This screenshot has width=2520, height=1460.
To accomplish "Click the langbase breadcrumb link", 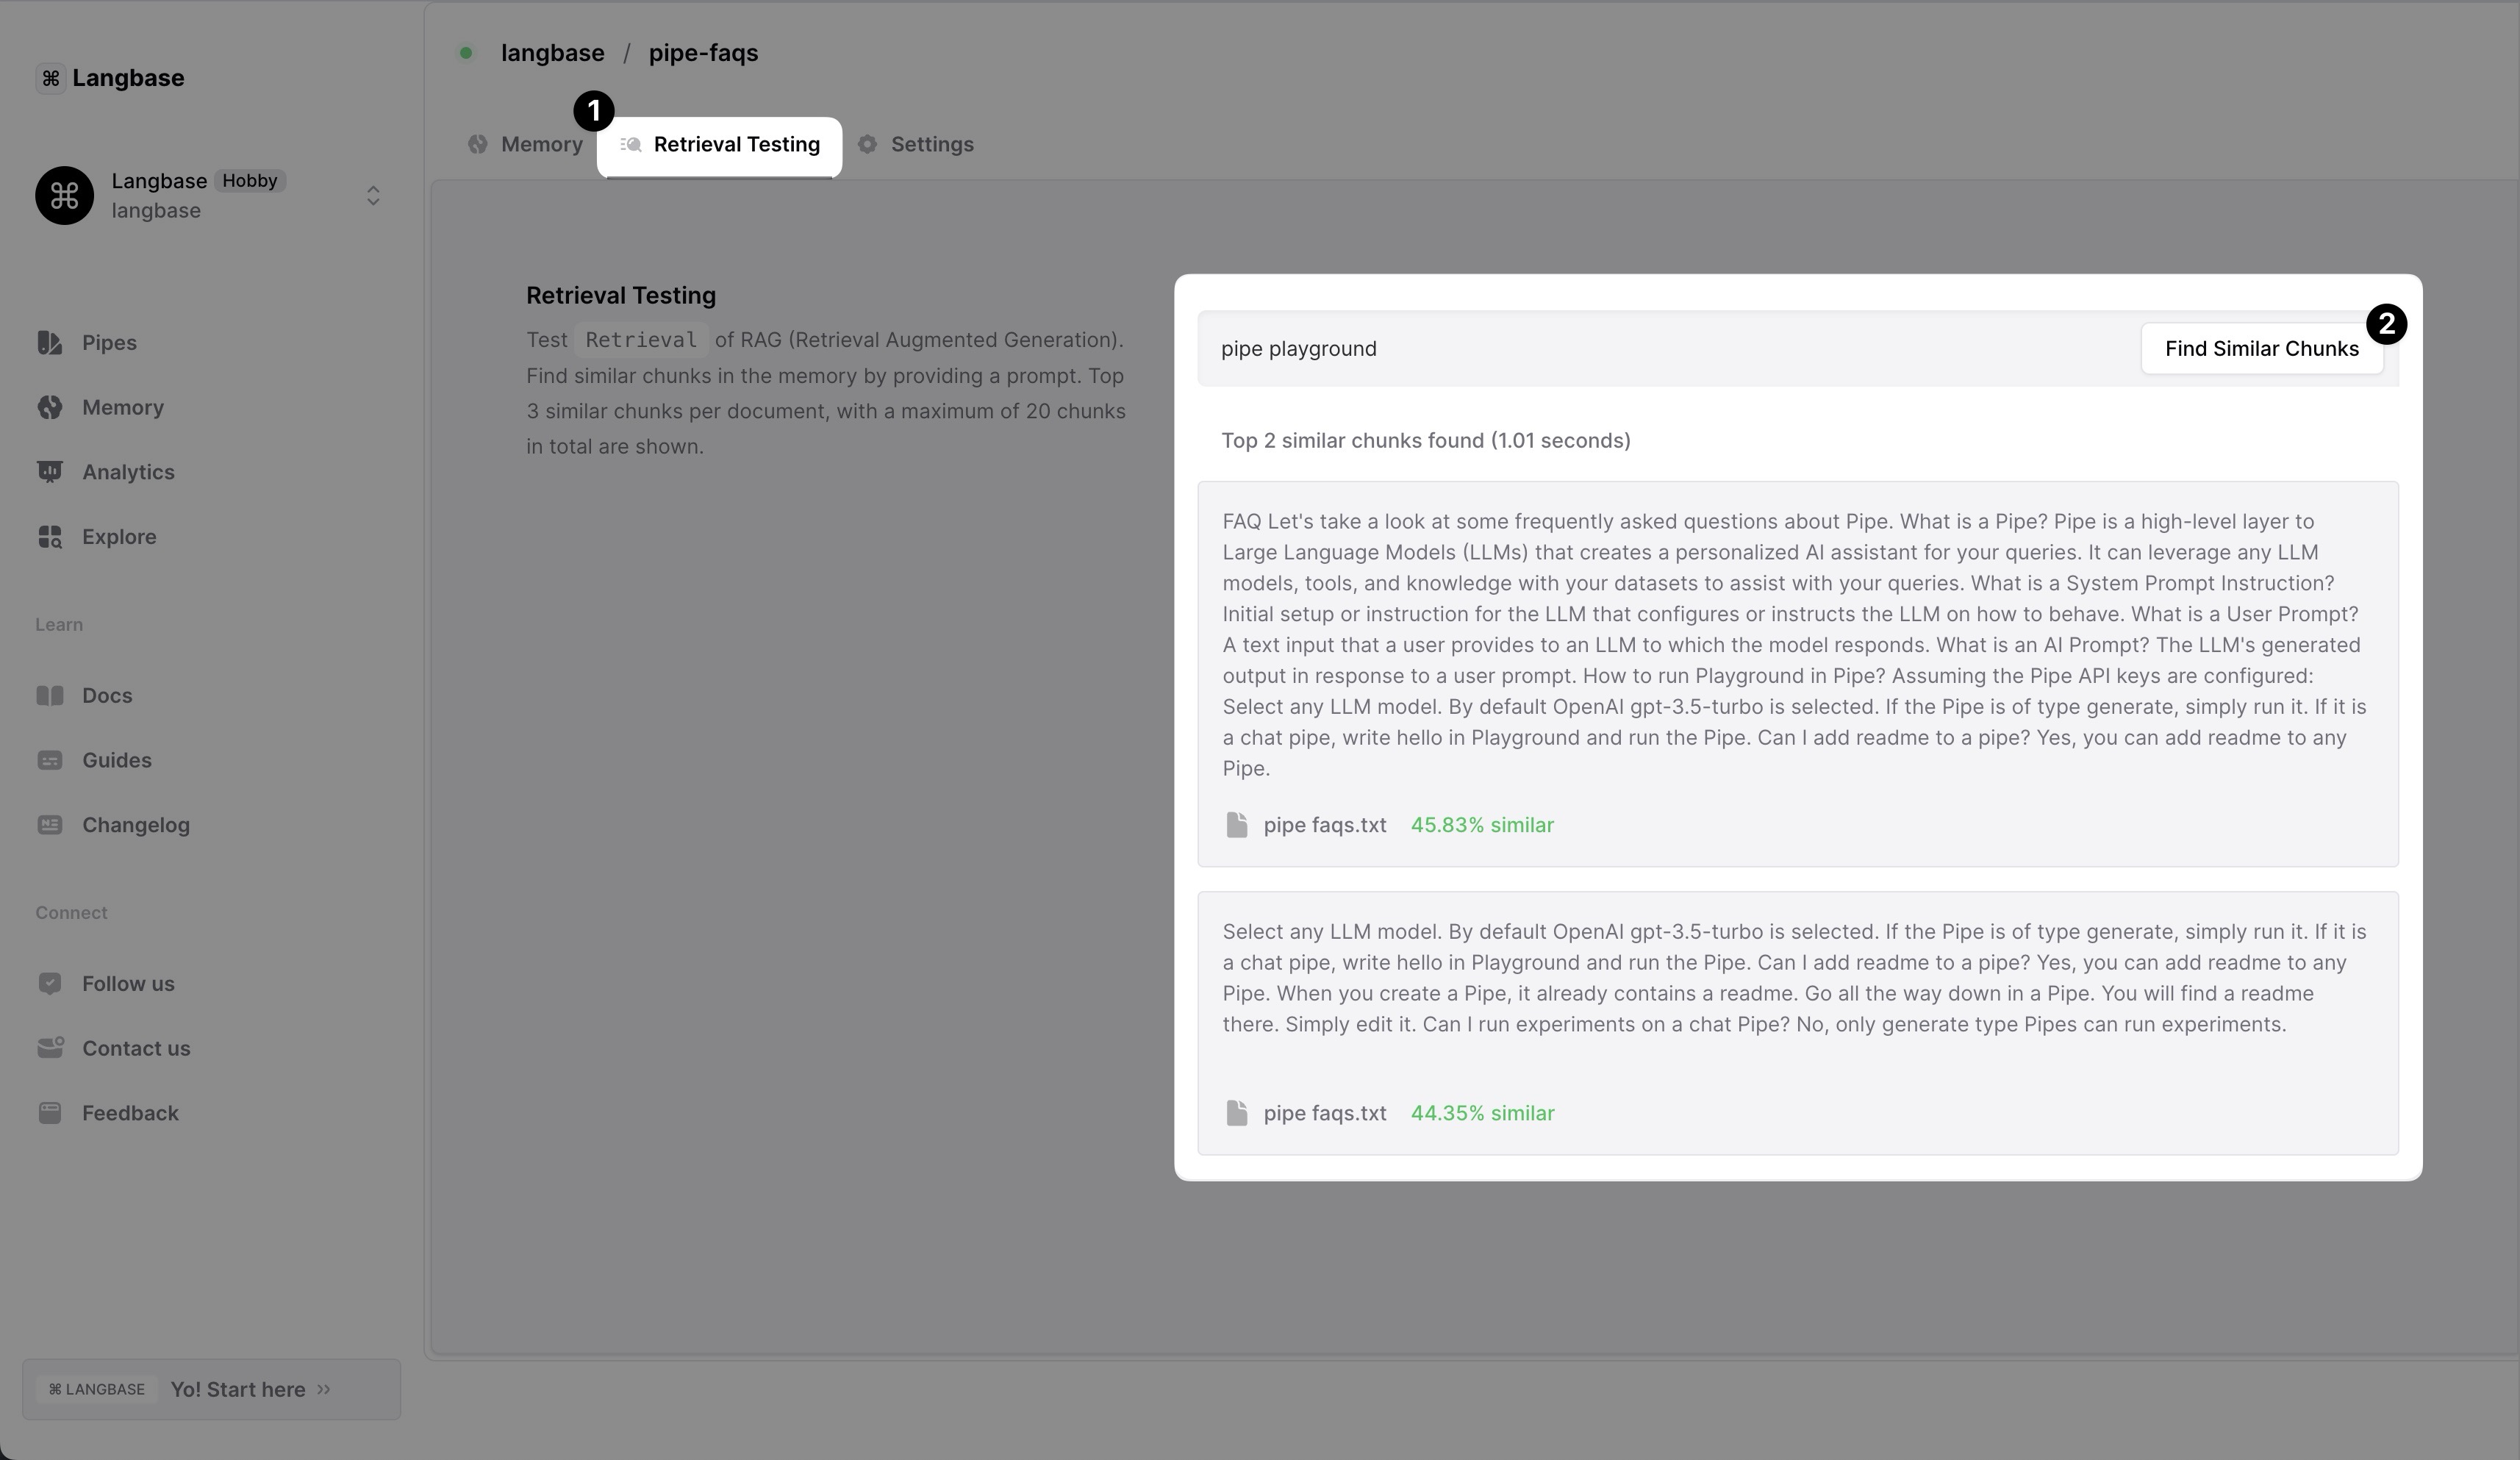I will click(x=552, y=53).
